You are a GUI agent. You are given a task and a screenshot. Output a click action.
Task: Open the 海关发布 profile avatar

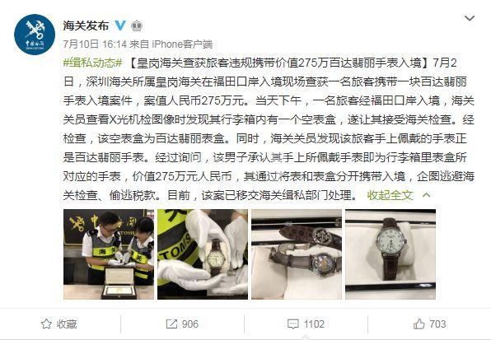35,35
